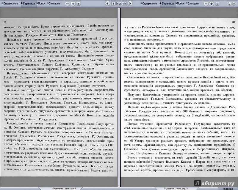Go to the next page
Screen dimensions: 238x190
[130, 4]
